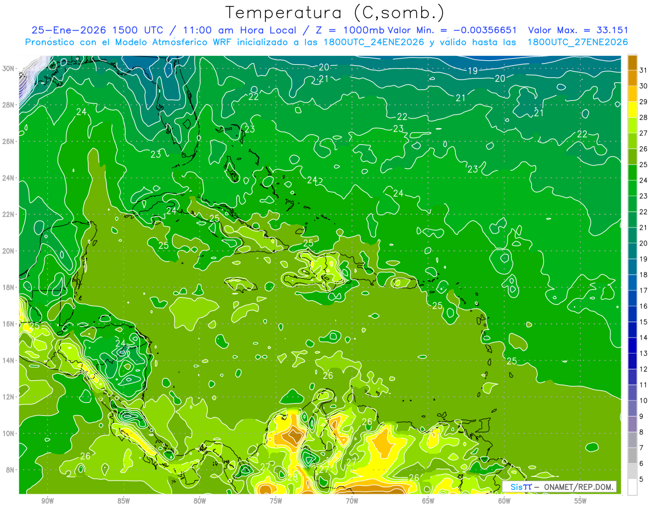Click the "26N" latitude label

[8, 141]
